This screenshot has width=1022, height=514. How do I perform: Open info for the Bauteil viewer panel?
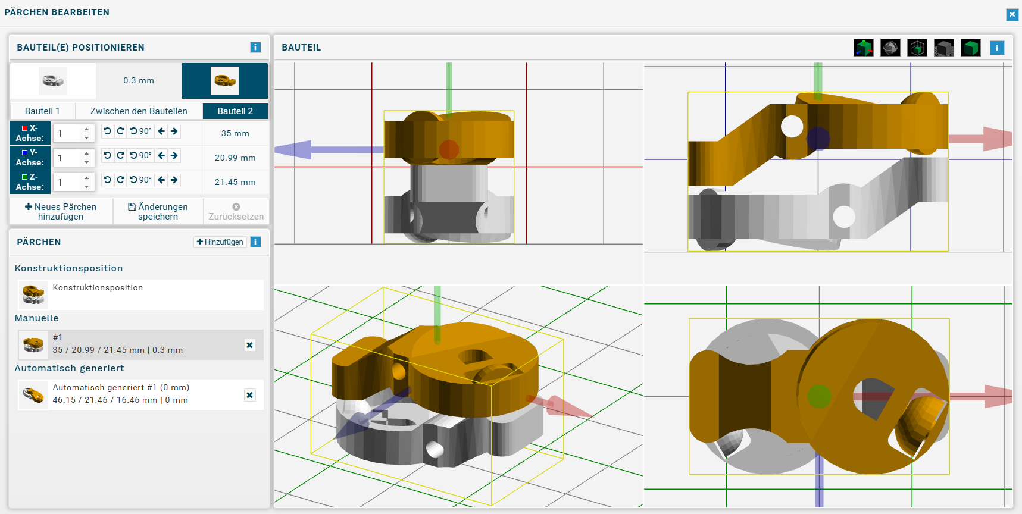[997, 48]
